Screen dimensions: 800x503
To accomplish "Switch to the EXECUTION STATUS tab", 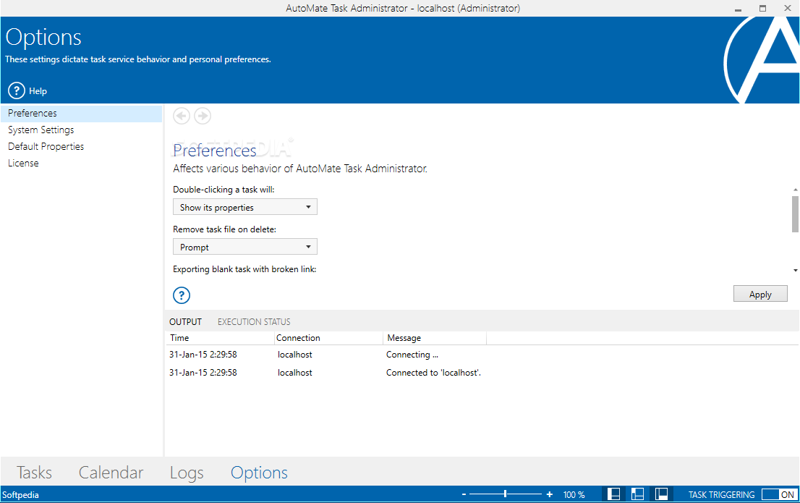I will pos(254,322).
